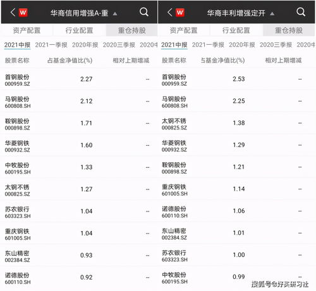The height and width of the screenshot is (291, 316).
Task: Open 资产配置 tab in 华商丰利增强定开 panel
Action: click(x=184, y=30)
